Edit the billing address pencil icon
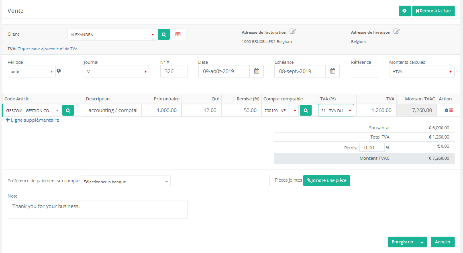 (x=293, y=31)
